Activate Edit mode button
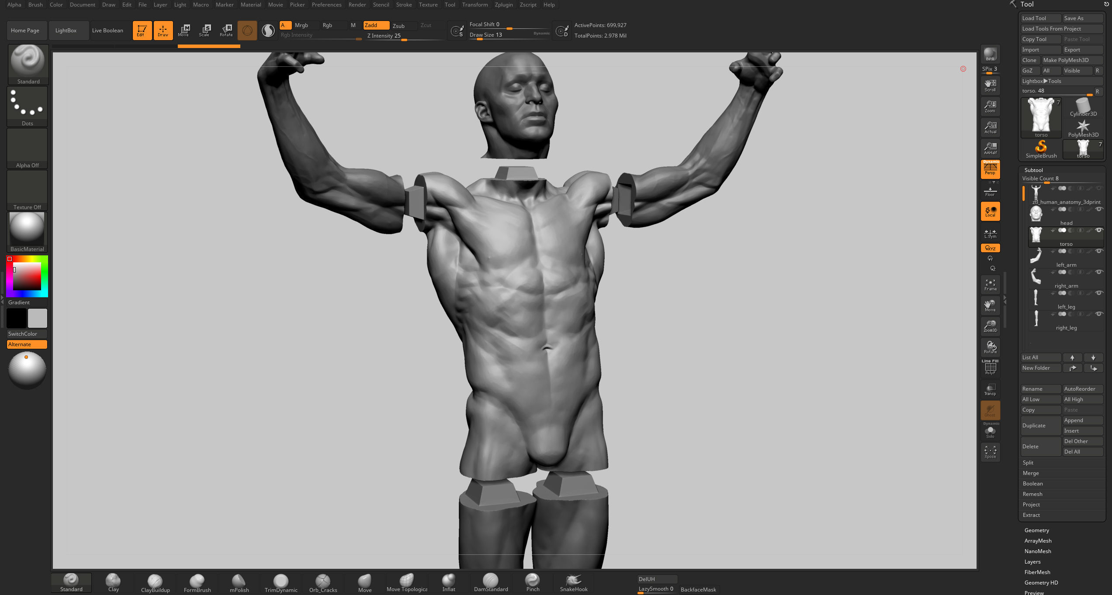The image size is (1112, 595). (142, 31)
